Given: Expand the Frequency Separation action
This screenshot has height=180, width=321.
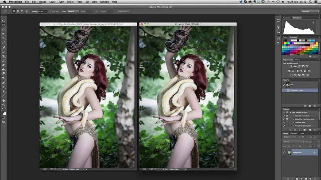Looking at the screenshot, I should pyautogui.click(x=293, y=126).
